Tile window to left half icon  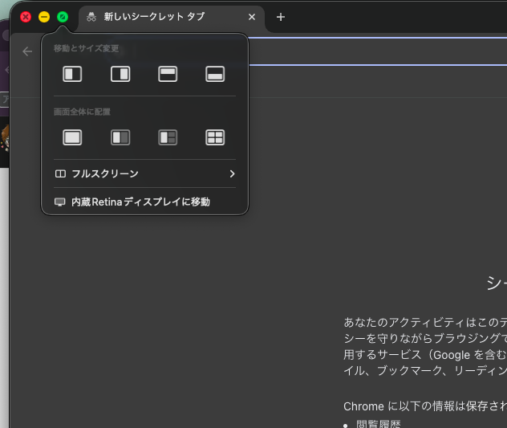72,74
